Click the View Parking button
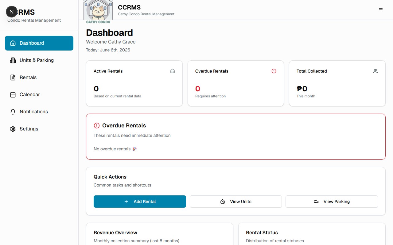Image resolution: width=393 pixels, height=245 pixels. 332,202
